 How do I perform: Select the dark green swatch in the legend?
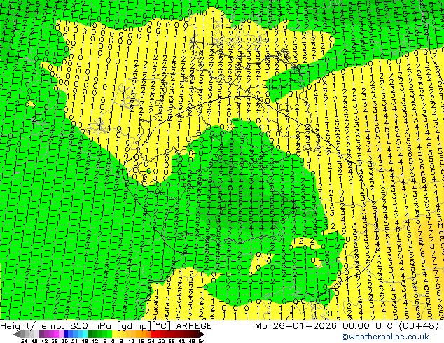90,334
